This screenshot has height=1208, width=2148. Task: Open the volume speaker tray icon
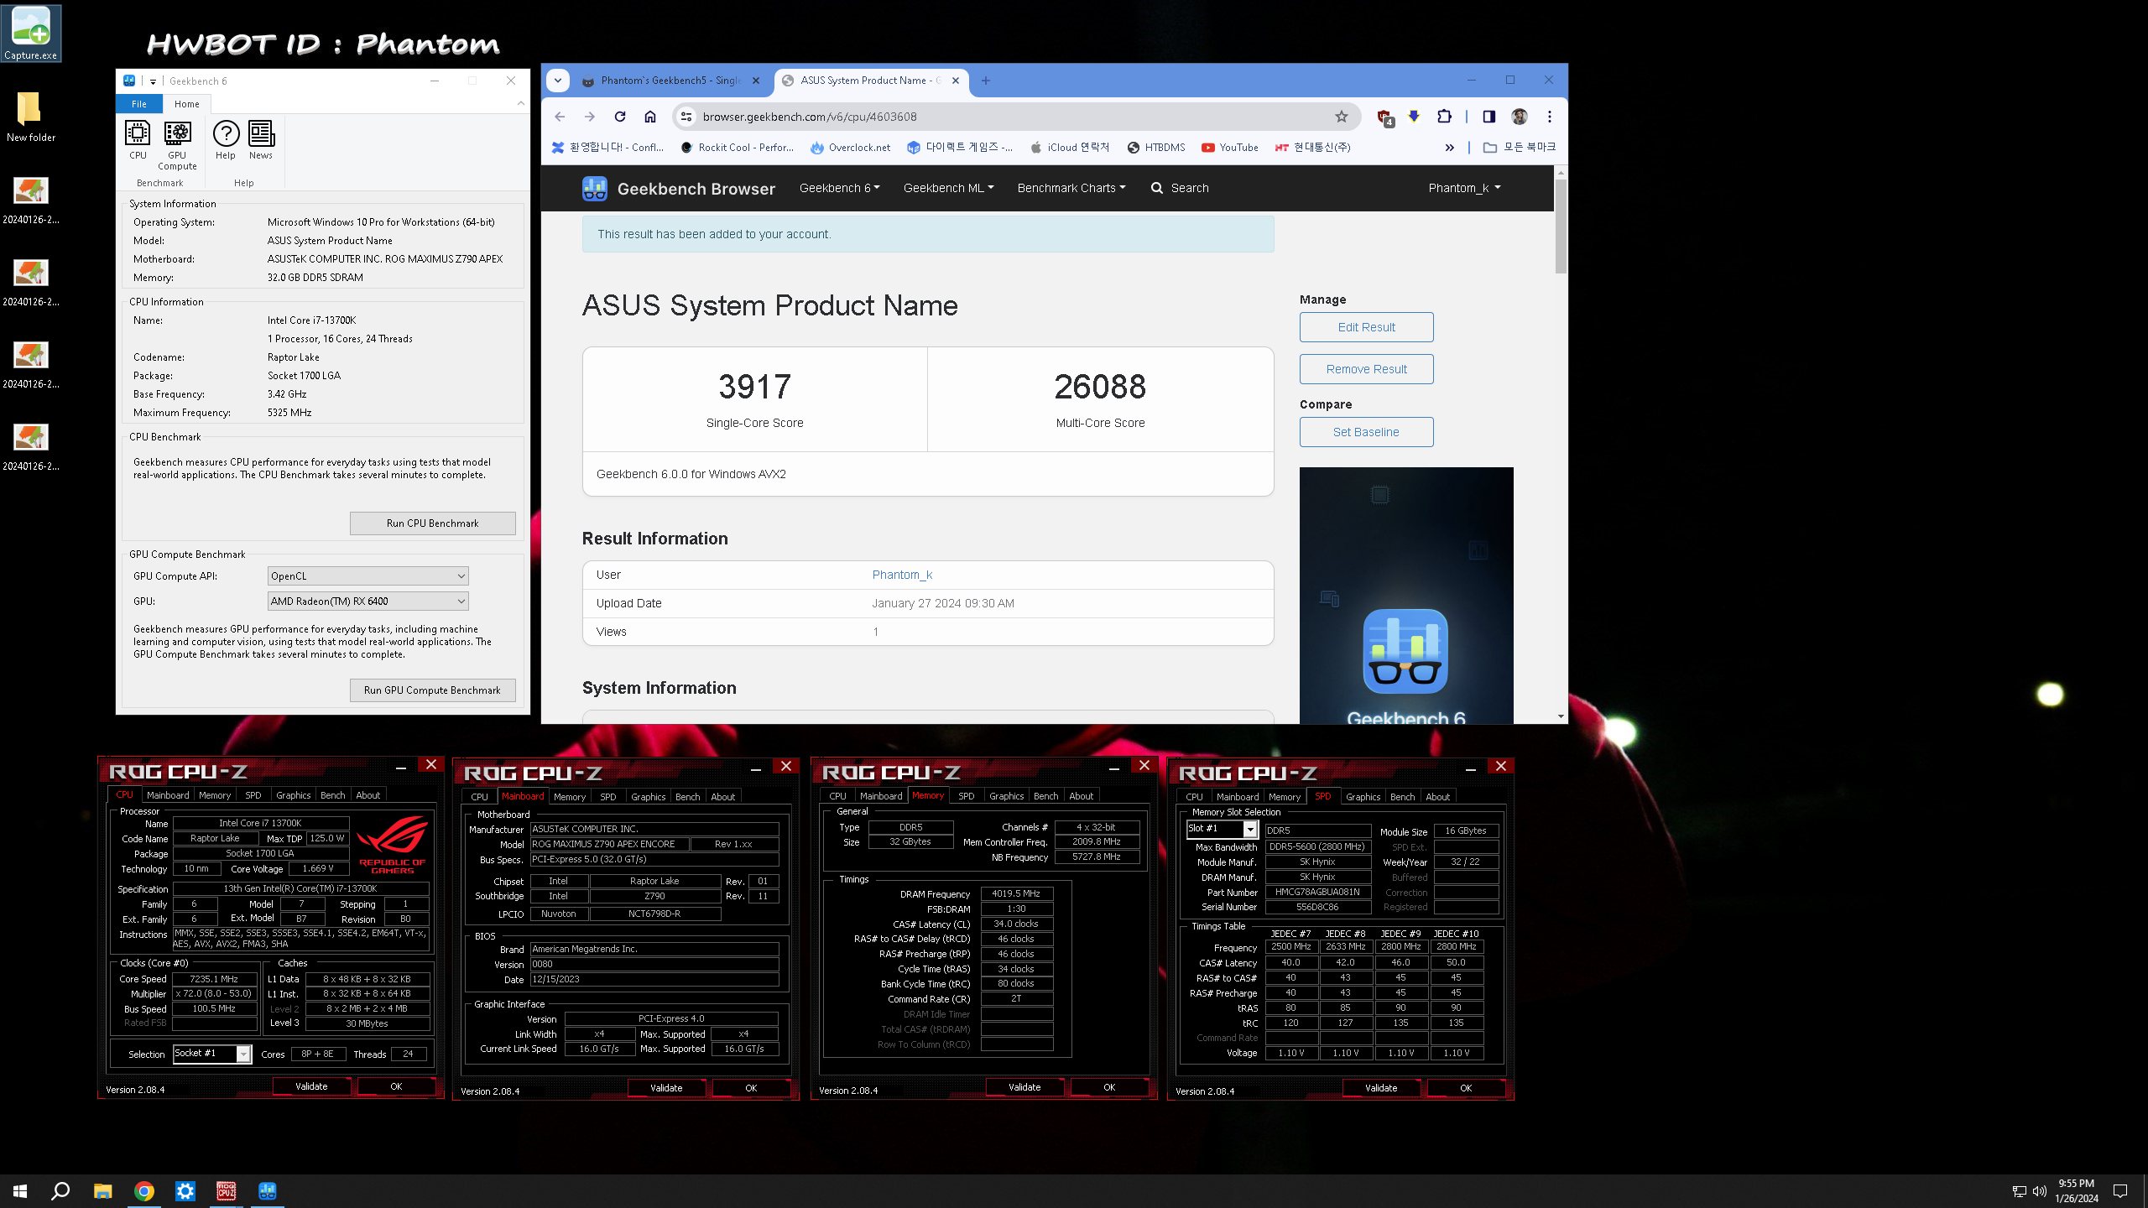point(2040,1191)
